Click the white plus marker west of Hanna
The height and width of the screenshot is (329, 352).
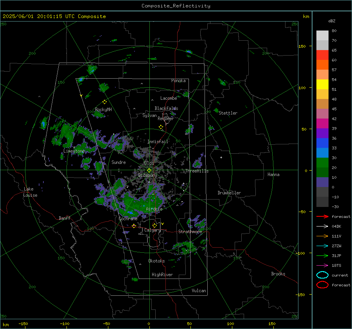[221, 157]
